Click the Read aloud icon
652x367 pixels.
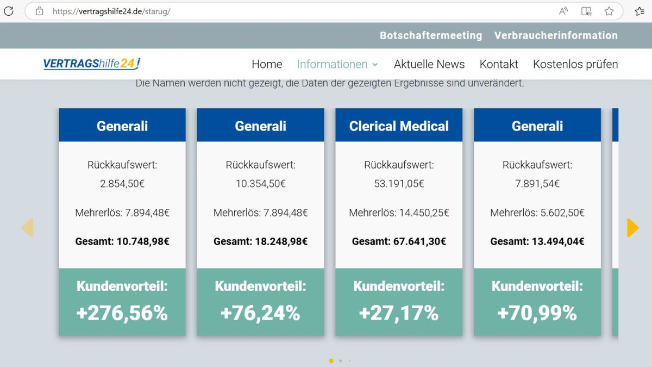pos(563,11)
